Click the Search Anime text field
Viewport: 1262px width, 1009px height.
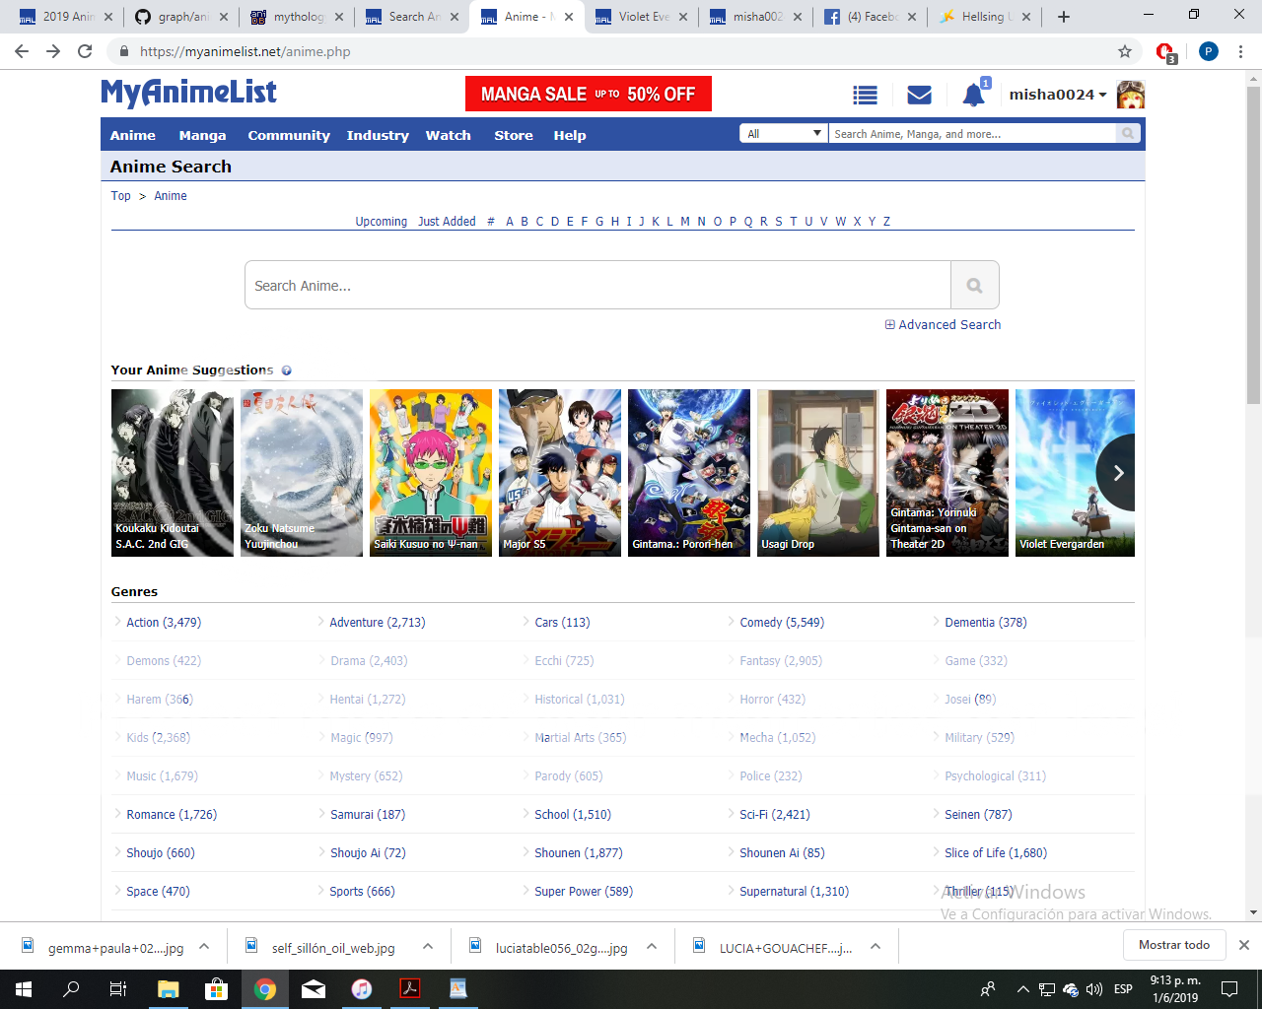(x=597, y=286)
